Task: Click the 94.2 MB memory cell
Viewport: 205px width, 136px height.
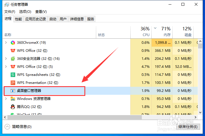Action: tap(162, 107)
